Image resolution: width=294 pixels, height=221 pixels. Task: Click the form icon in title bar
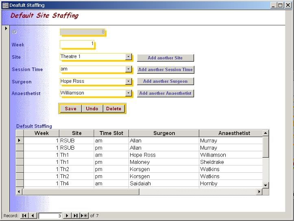click(x=5, y=5)
